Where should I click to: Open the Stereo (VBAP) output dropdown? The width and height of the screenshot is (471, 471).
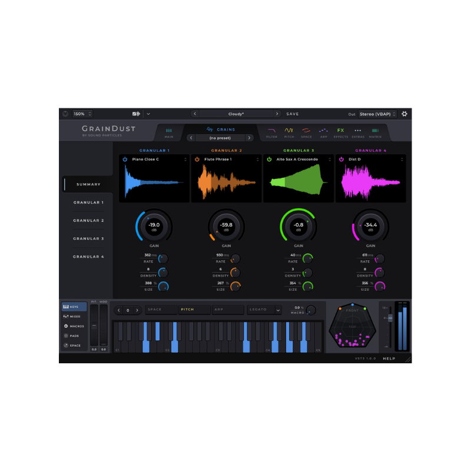coord(377,114)
